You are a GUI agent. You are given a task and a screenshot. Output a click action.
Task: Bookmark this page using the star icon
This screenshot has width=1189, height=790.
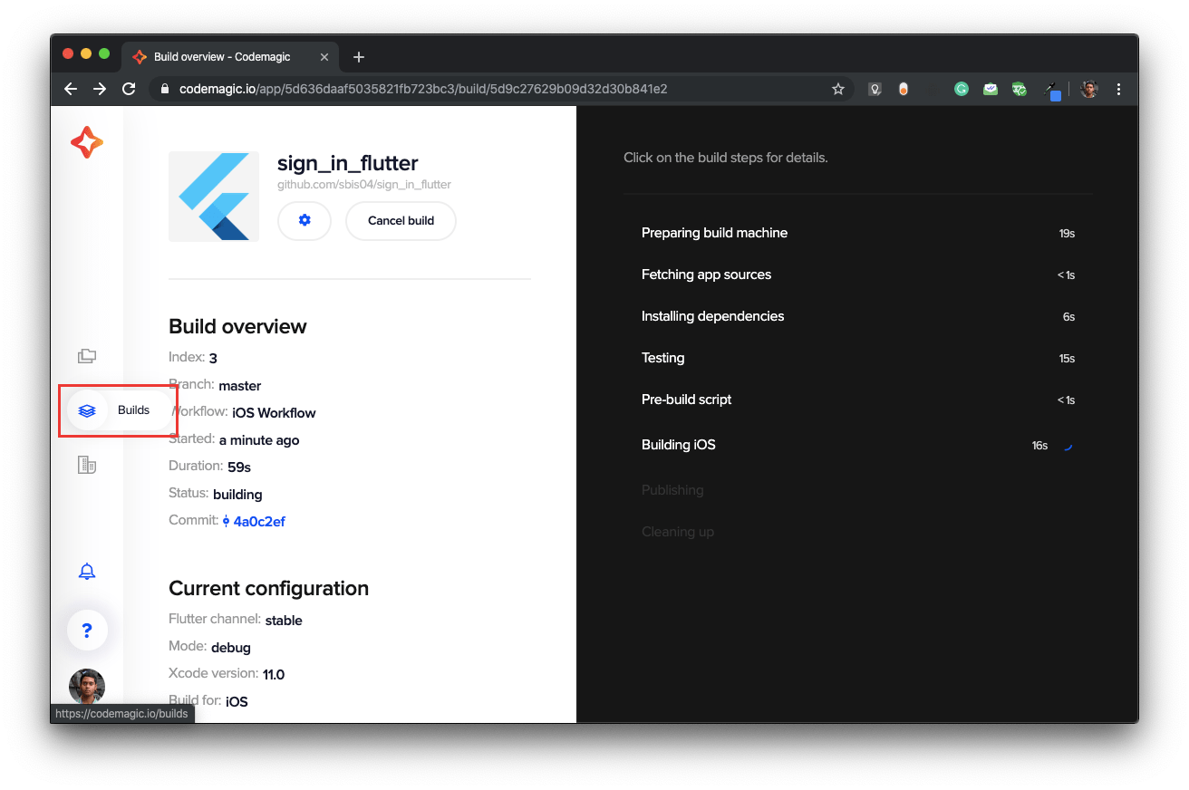coord(837,89)
